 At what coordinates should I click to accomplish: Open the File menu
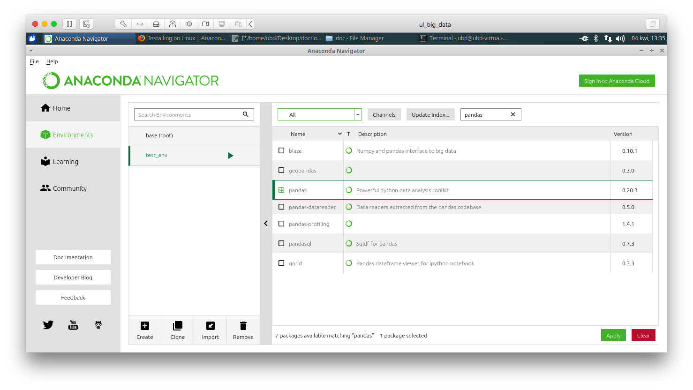34,61
